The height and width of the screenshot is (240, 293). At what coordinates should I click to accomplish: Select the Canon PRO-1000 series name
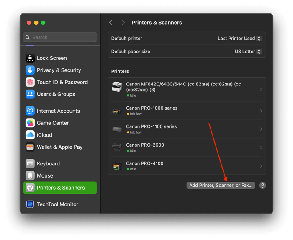[x=152, y=108]
